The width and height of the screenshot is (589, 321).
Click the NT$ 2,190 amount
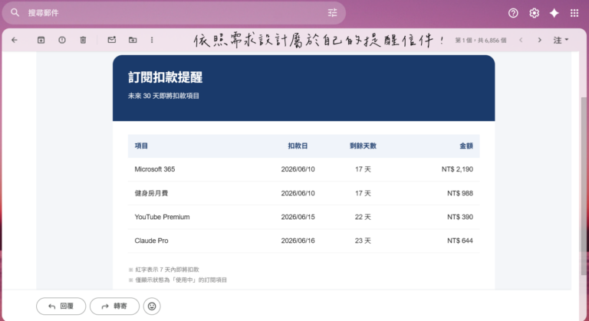457,169
